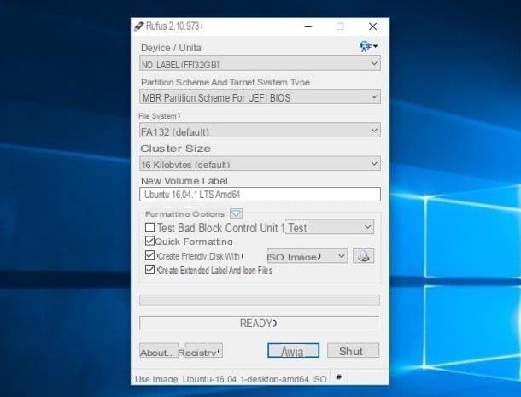This screenshot has width=521, height=397.
Task: Toggle the Formatting Options advanced arrow
Action: point(236,213)
